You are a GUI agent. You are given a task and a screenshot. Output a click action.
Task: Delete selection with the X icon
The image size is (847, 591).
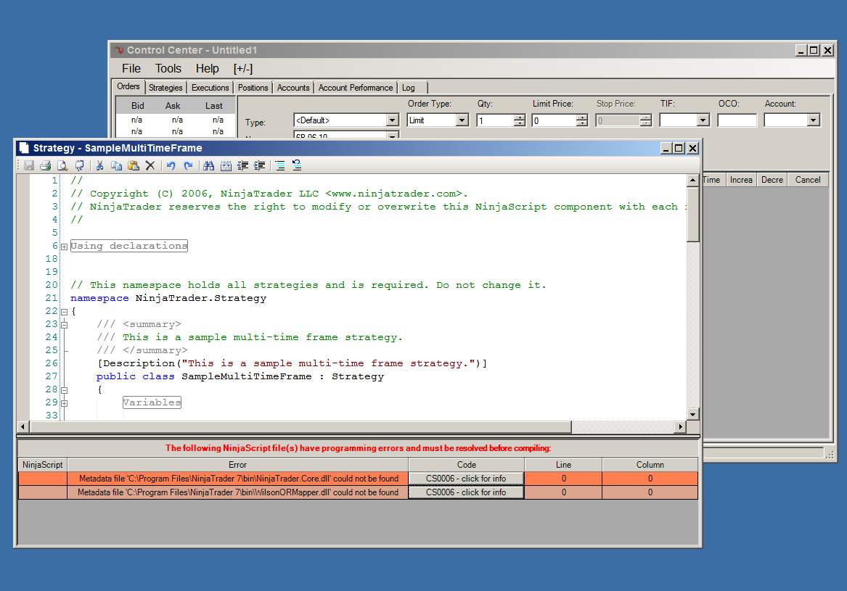[x=150, y=165]
